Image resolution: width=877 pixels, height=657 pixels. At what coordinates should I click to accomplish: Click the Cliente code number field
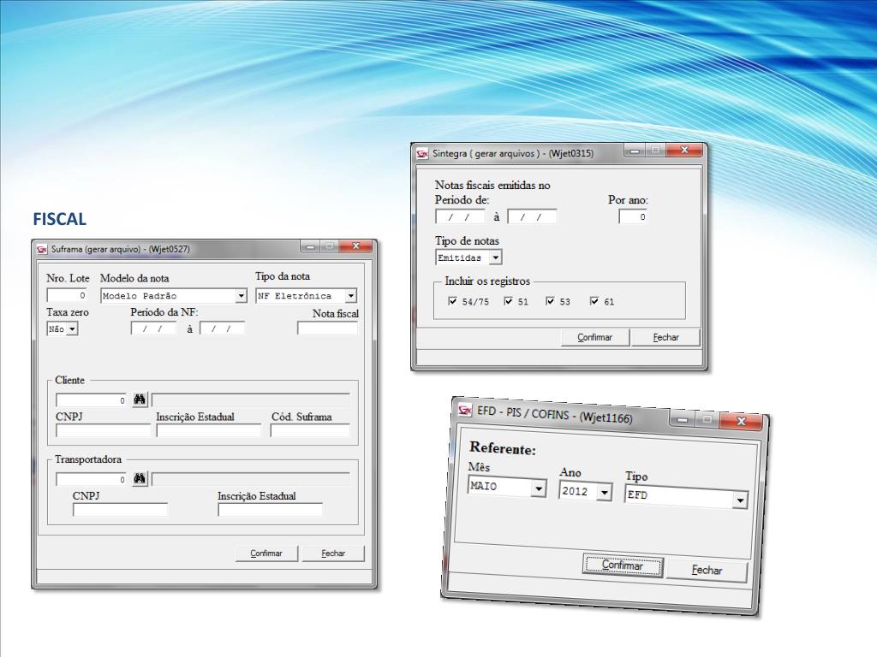(x=92, y=400)
